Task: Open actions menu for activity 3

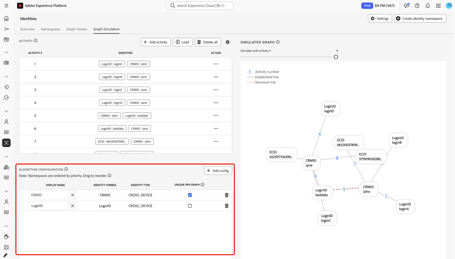Action: pyautogui.click(x=216, y=90)
